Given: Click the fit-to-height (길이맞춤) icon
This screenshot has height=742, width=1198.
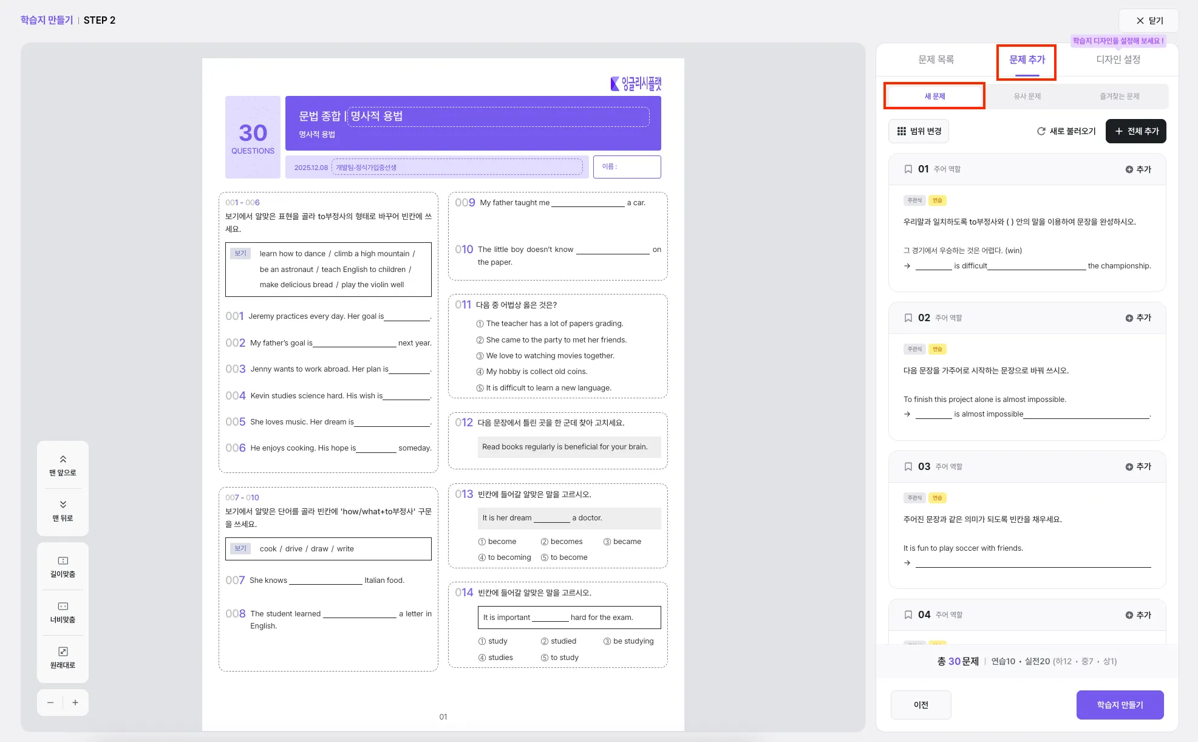Looking at the screenshot, I should coord(63,561).
